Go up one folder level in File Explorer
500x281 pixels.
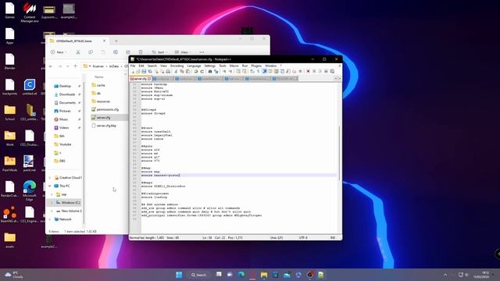(76, 66)
